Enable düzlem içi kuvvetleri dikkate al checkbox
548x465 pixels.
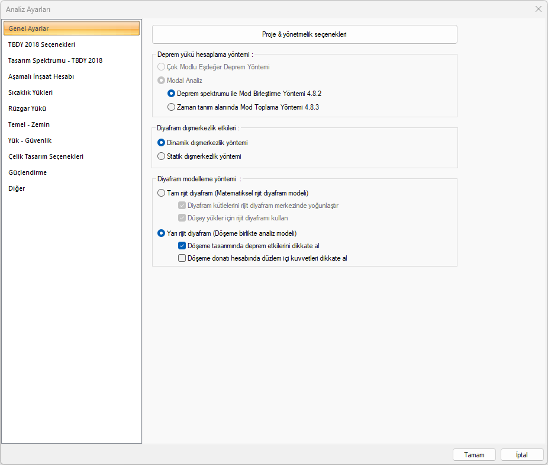coord(182,258)
